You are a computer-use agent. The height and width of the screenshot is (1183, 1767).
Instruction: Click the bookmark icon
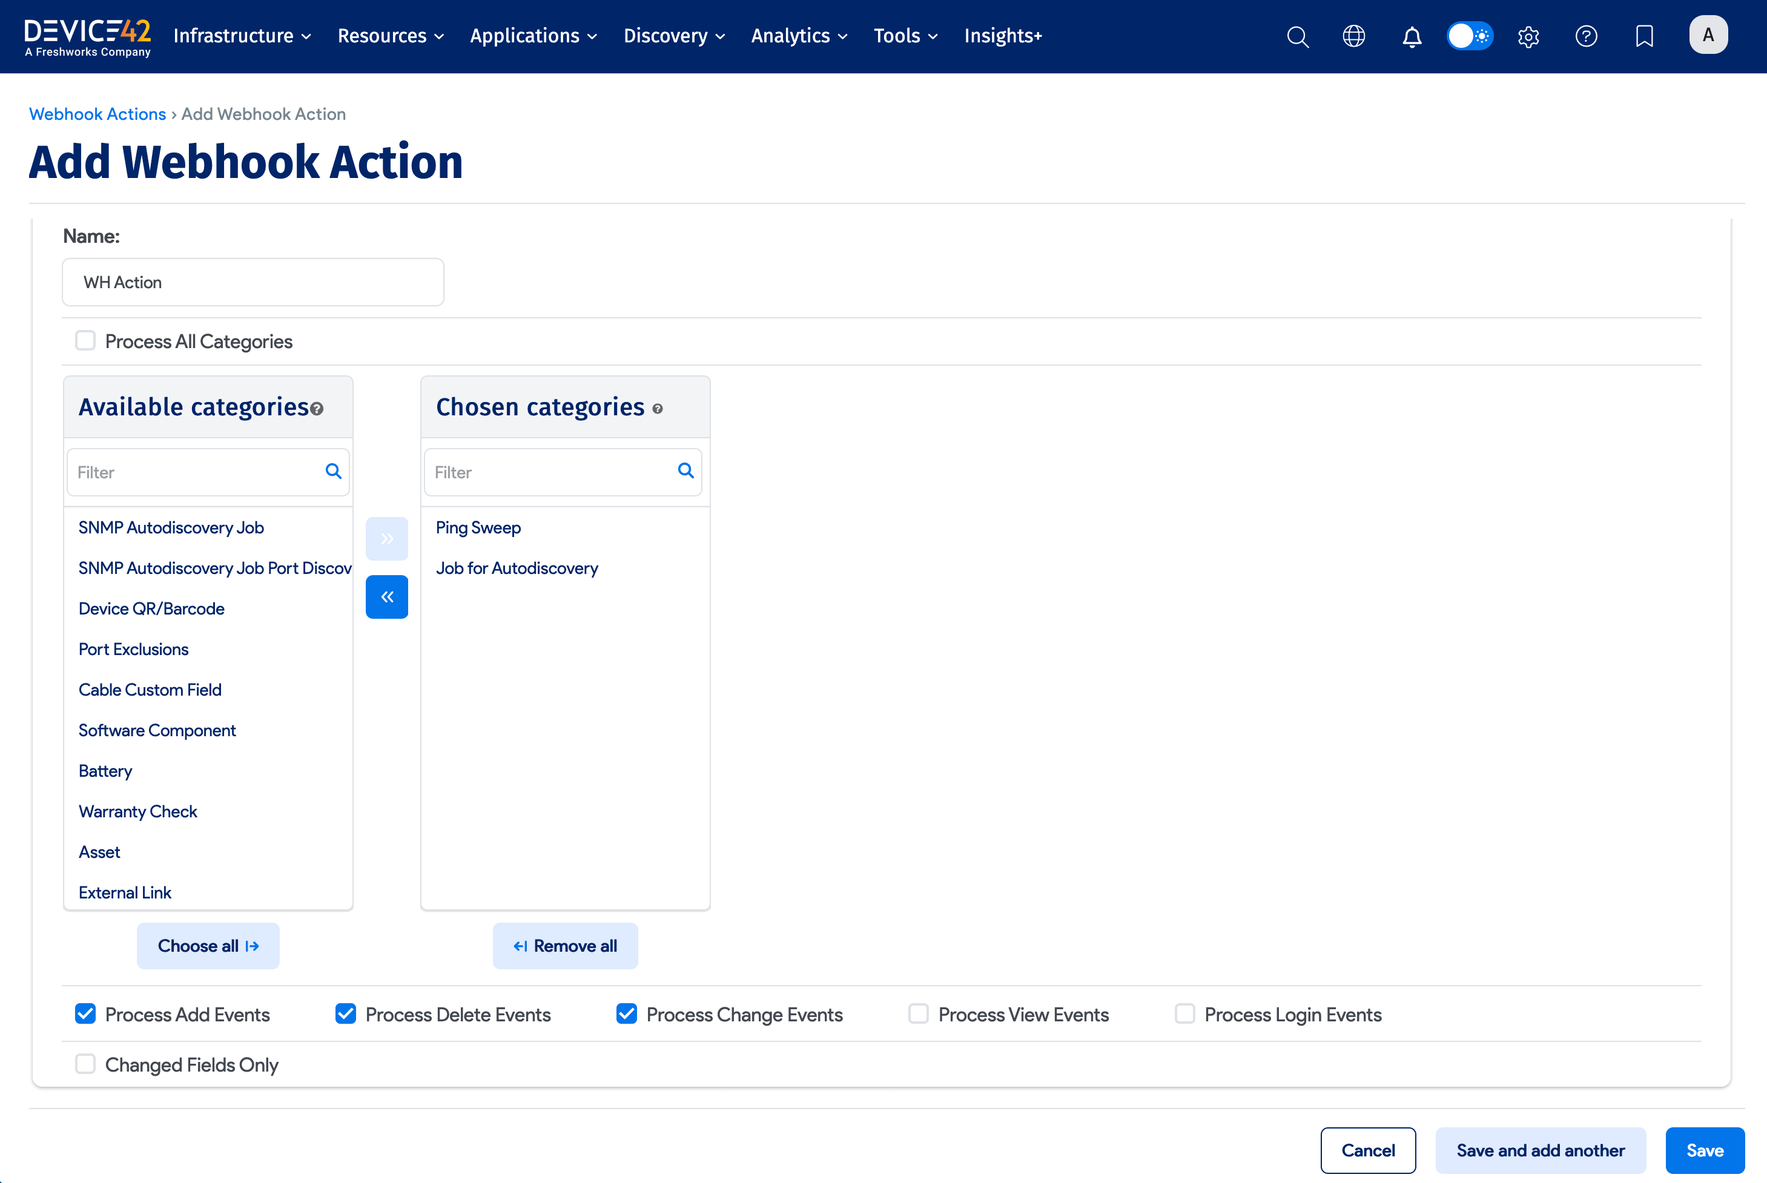pos(1645,36)
